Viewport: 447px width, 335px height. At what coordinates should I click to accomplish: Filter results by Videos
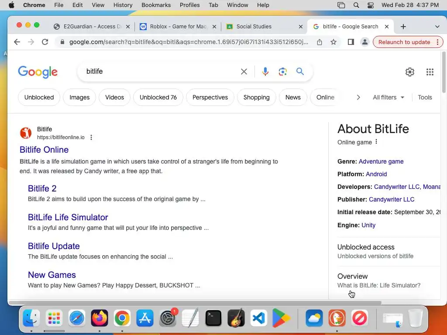pos(114,97)
